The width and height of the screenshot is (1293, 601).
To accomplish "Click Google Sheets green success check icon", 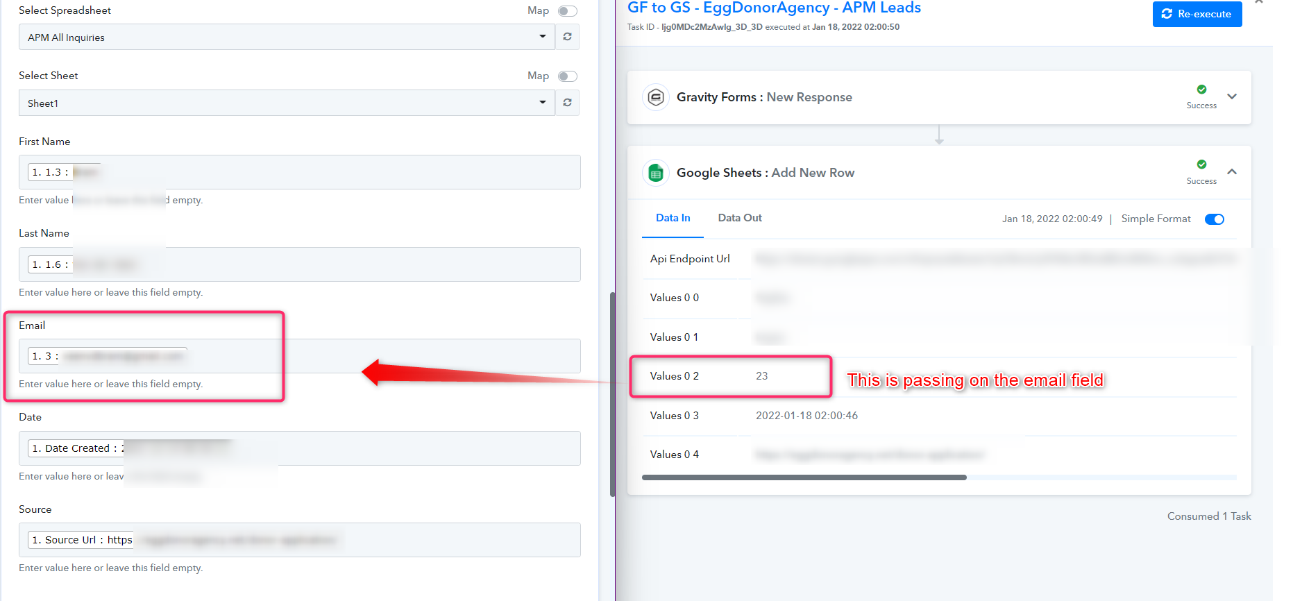I will 1201,164.
